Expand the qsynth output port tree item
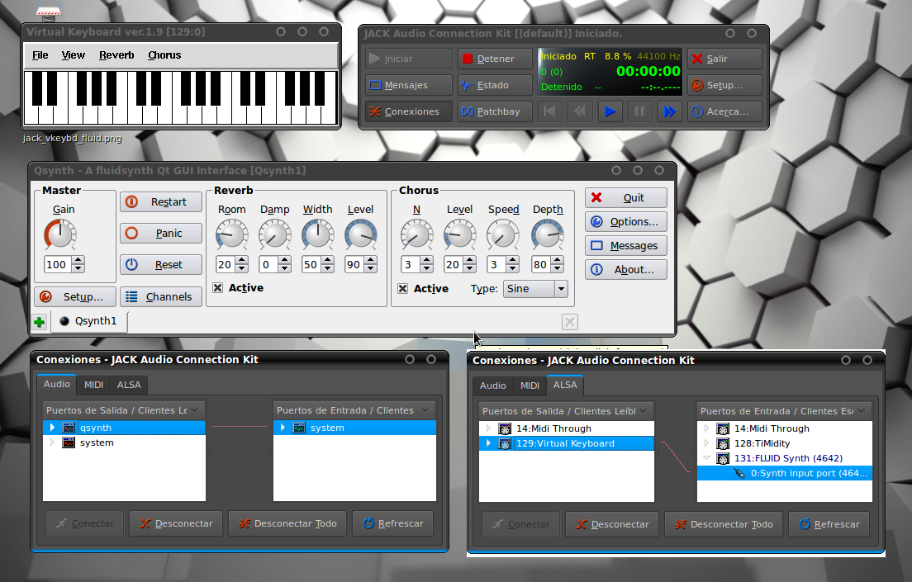 coord(52,428)
